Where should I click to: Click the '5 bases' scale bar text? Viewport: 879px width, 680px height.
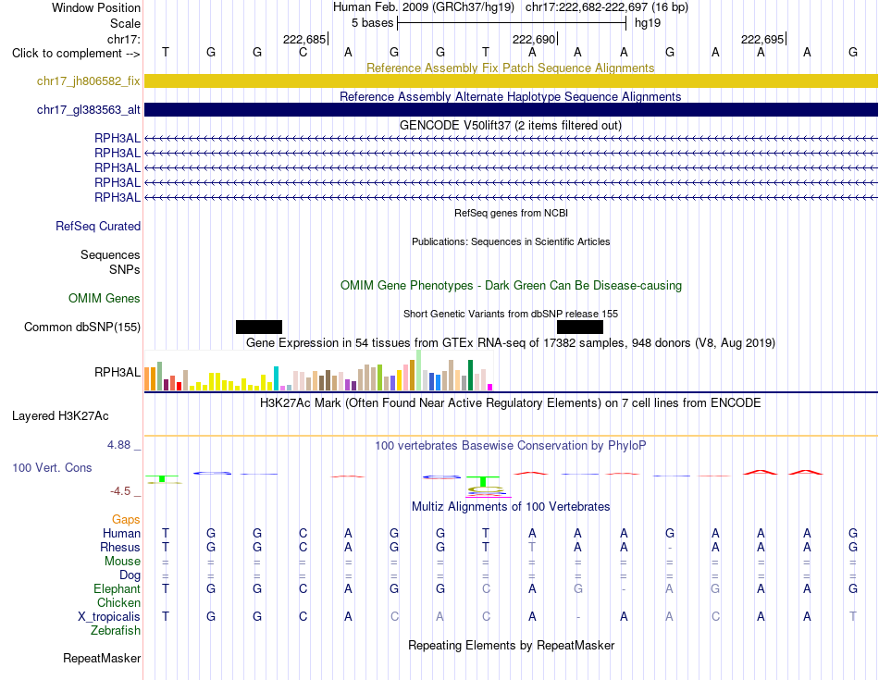372,23
